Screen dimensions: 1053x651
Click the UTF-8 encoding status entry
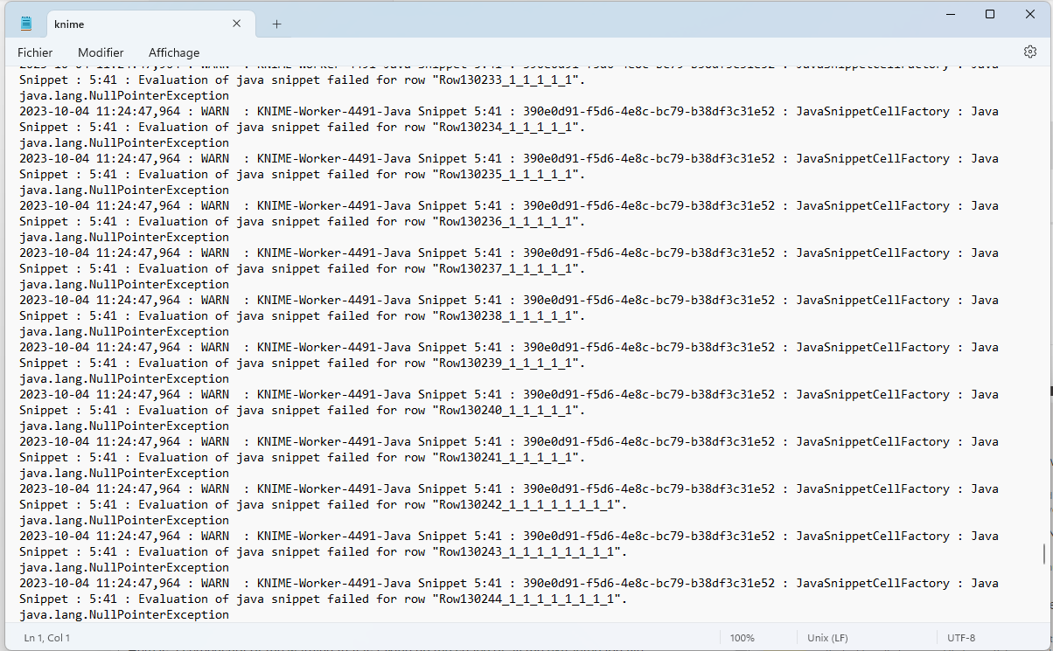(961, 638)
